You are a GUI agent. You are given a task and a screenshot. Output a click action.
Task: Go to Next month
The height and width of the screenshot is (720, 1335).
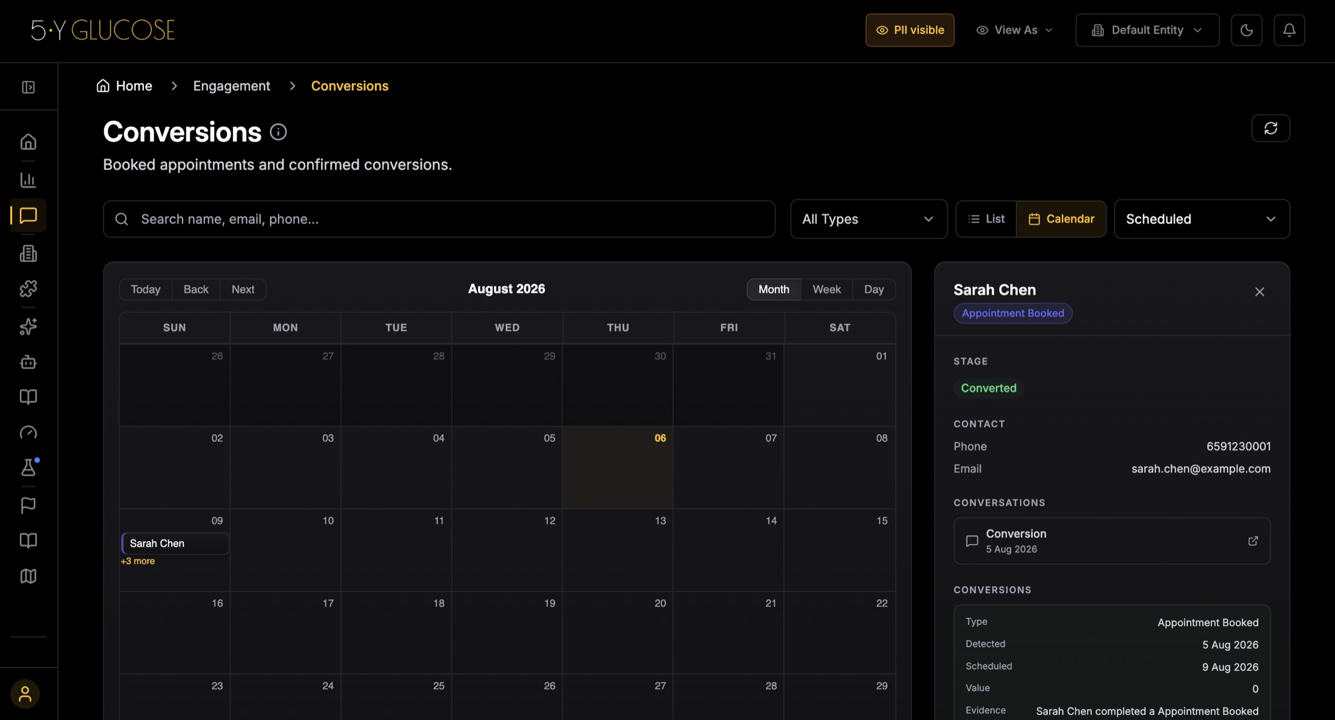click(243, 290)
